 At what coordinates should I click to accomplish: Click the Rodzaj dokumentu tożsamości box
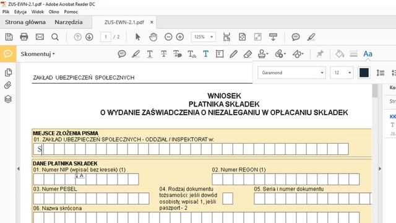tap(228, 199)
